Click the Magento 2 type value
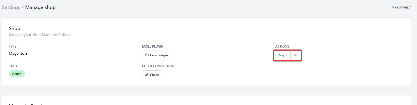 click(18, 53)
